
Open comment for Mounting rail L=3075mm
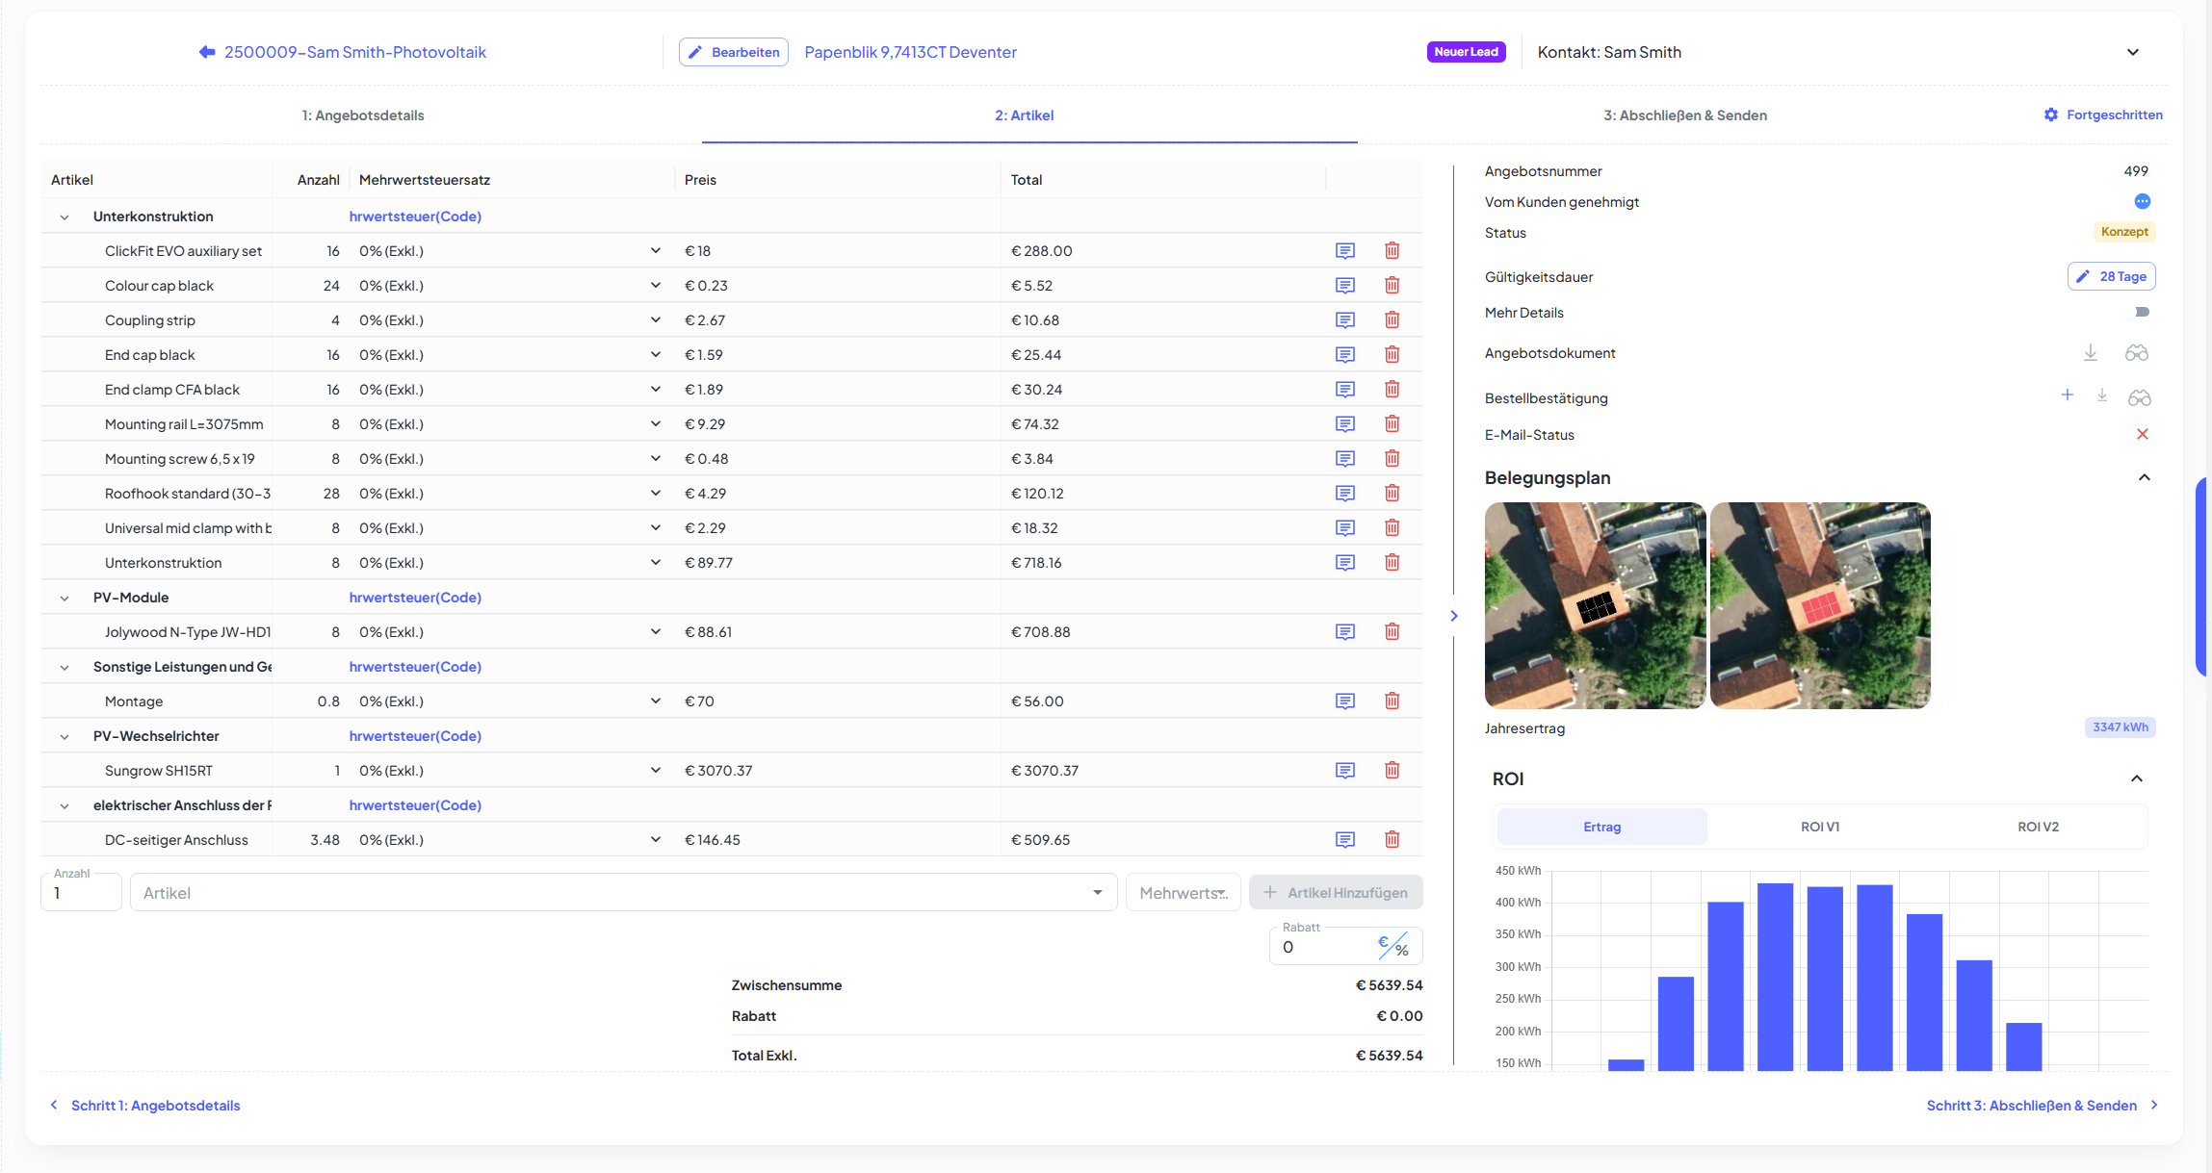pyautogui.click(x=1345, y=424)
